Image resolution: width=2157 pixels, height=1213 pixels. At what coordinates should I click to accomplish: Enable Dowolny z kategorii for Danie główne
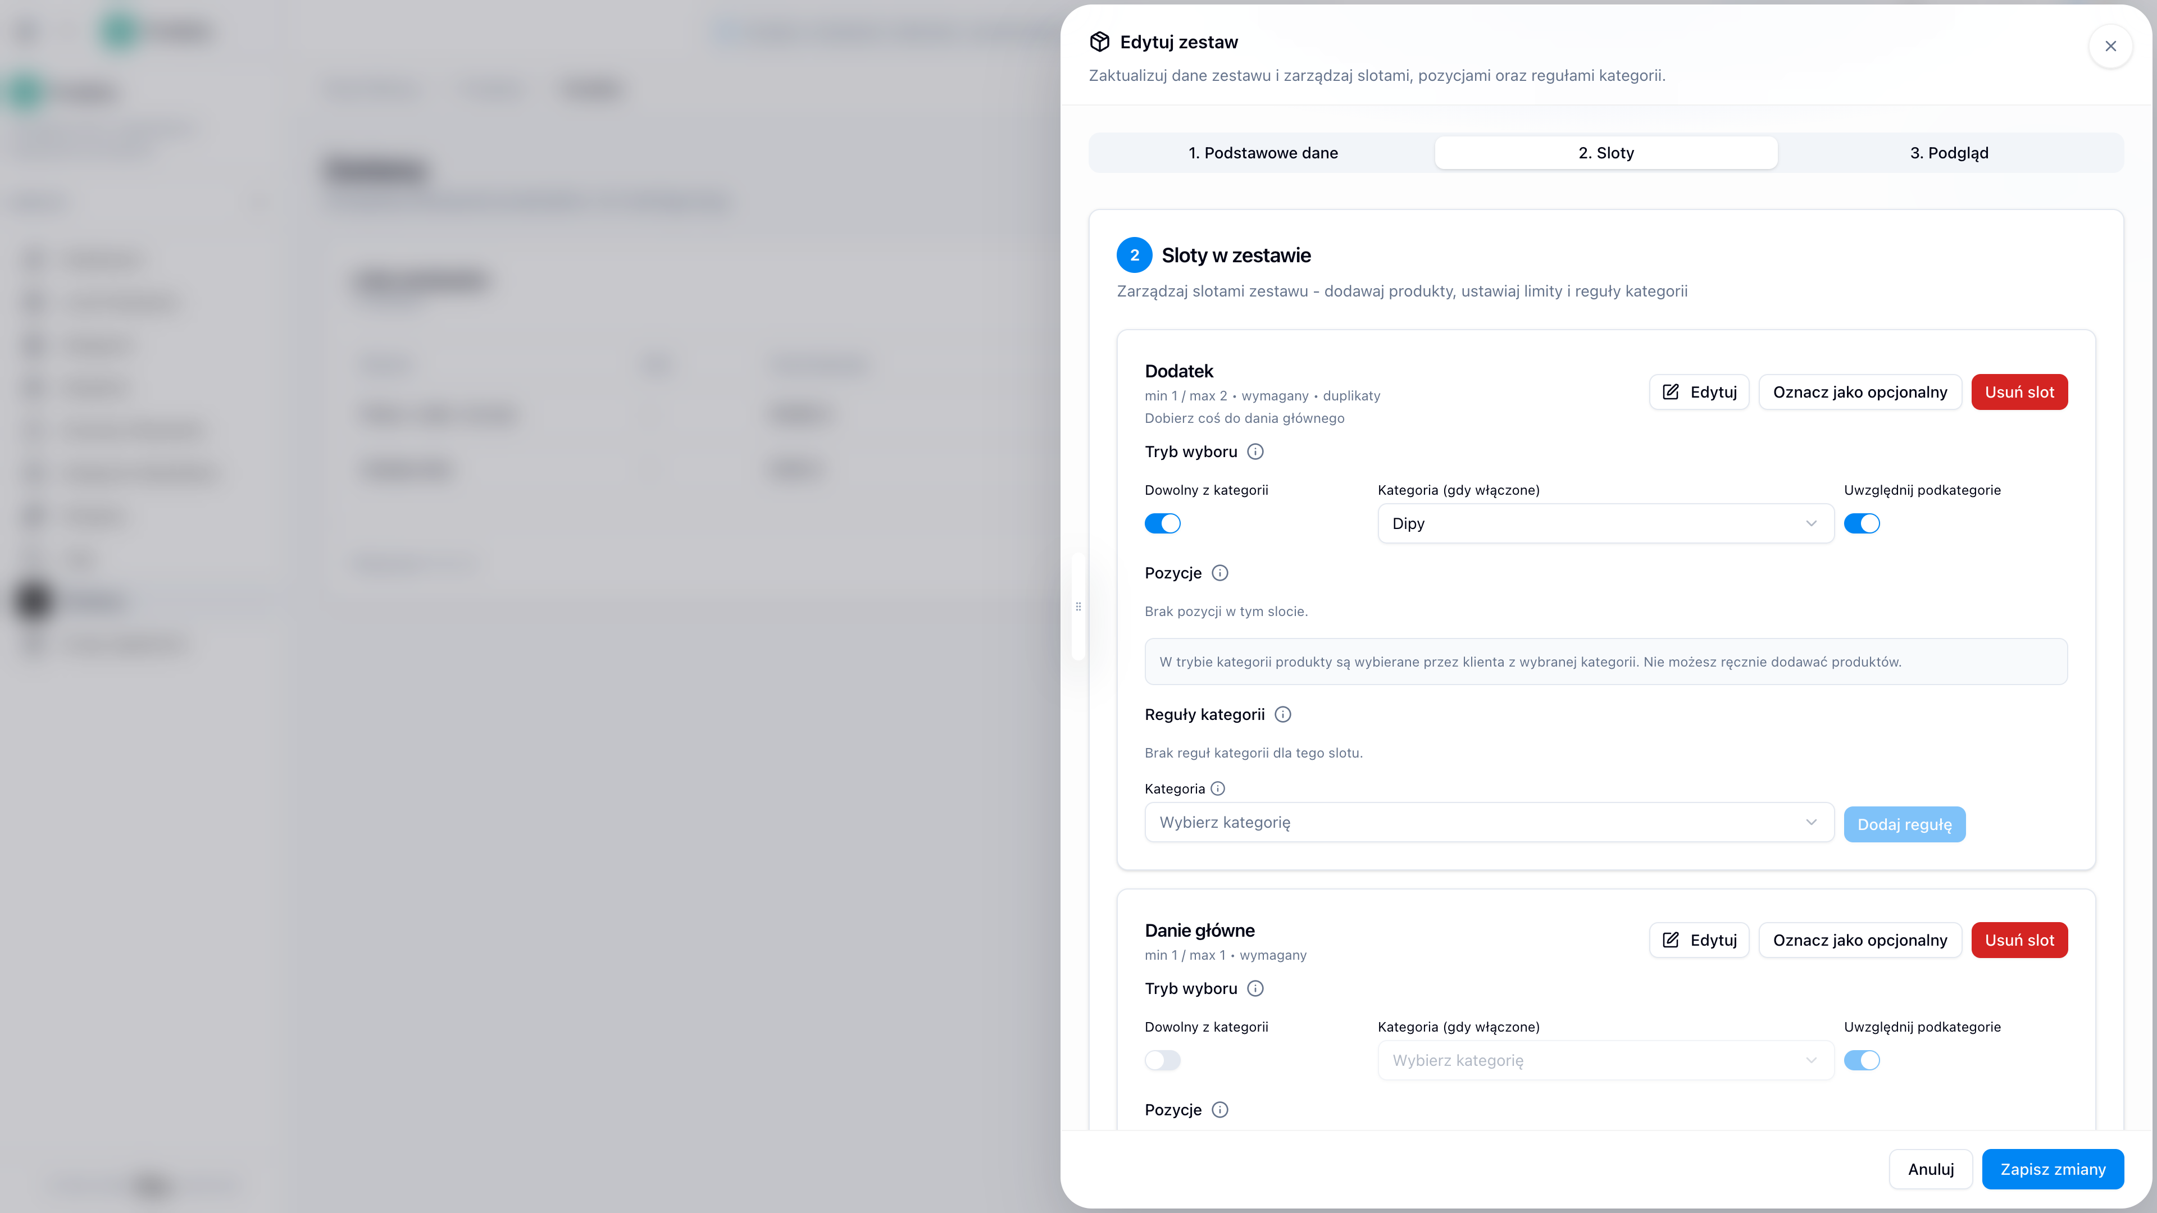1162,1061
